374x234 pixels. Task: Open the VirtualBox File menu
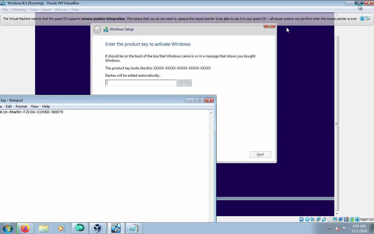(5, 10)
